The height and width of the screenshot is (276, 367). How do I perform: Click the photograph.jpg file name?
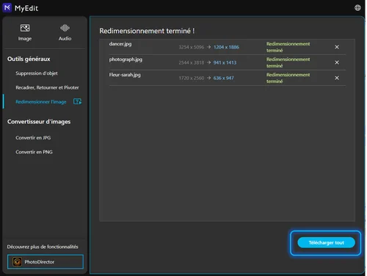click(x=126, y=59)
